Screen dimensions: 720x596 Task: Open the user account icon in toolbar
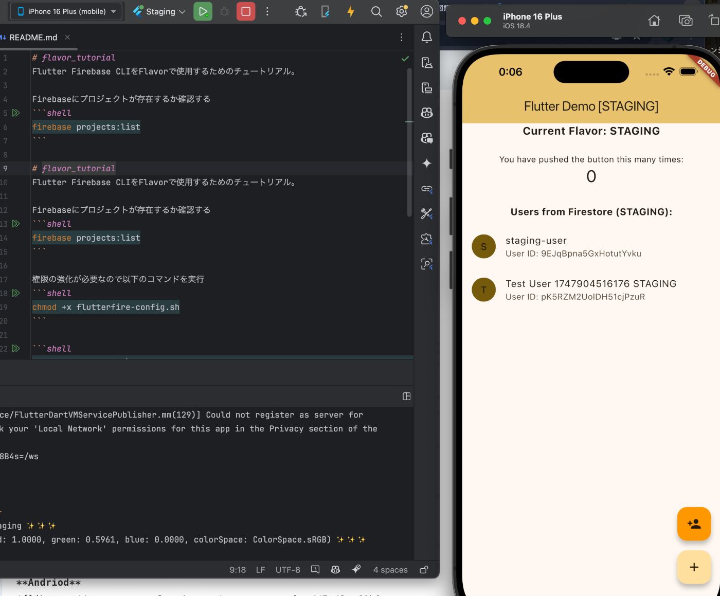[427, 11]
